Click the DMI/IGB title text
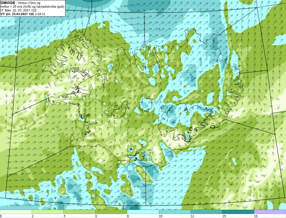This screenshot has height=218, width=286. click(8, 3)
